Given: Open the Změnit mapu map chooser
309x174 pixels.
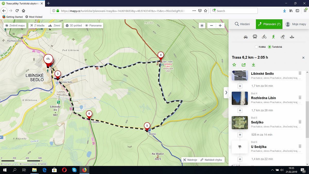Looking at the screenshot, I should pyautogui.click(x=15, y=26).
